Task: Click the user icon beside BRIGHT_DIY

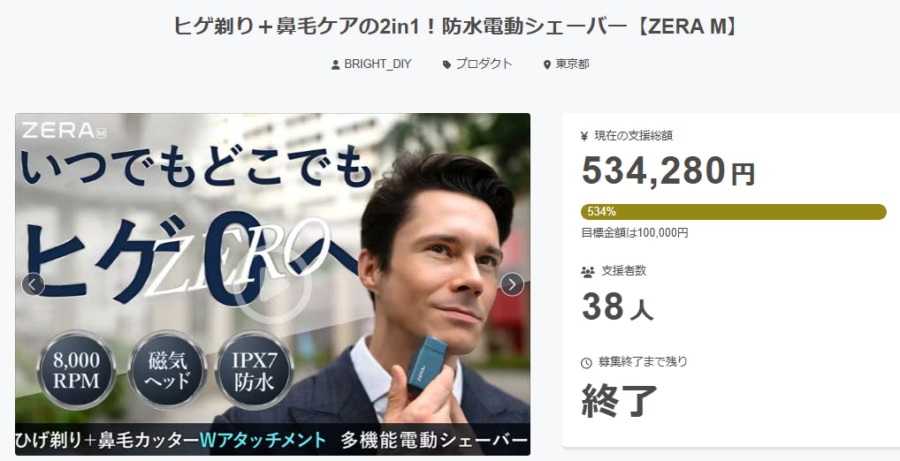Action: tap(336, 64)
